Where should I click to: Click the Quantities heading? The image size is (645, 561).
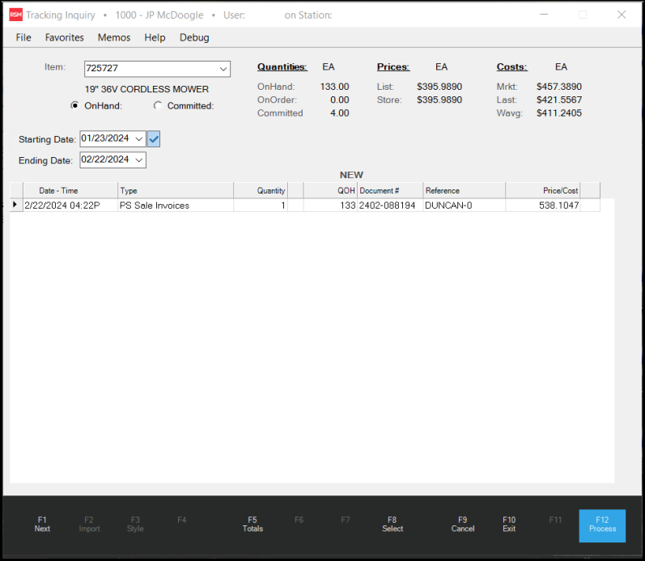[x=282, y=67]
